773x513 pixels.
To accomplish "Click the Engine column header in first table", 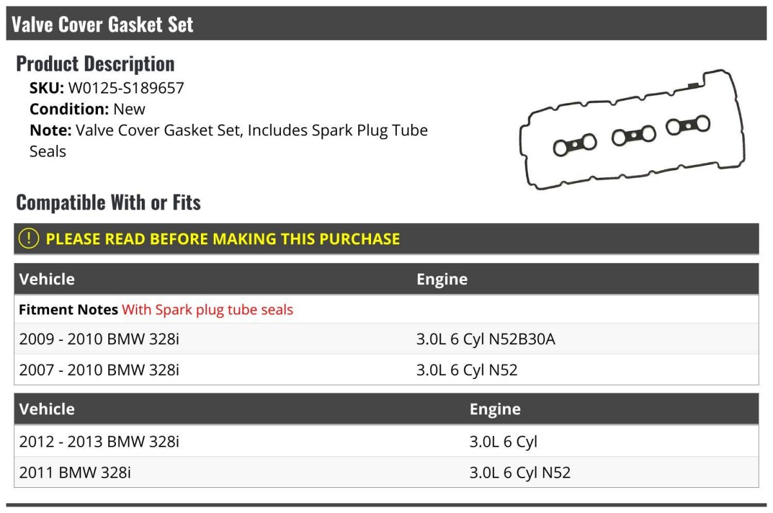I will tap(442, 279).
